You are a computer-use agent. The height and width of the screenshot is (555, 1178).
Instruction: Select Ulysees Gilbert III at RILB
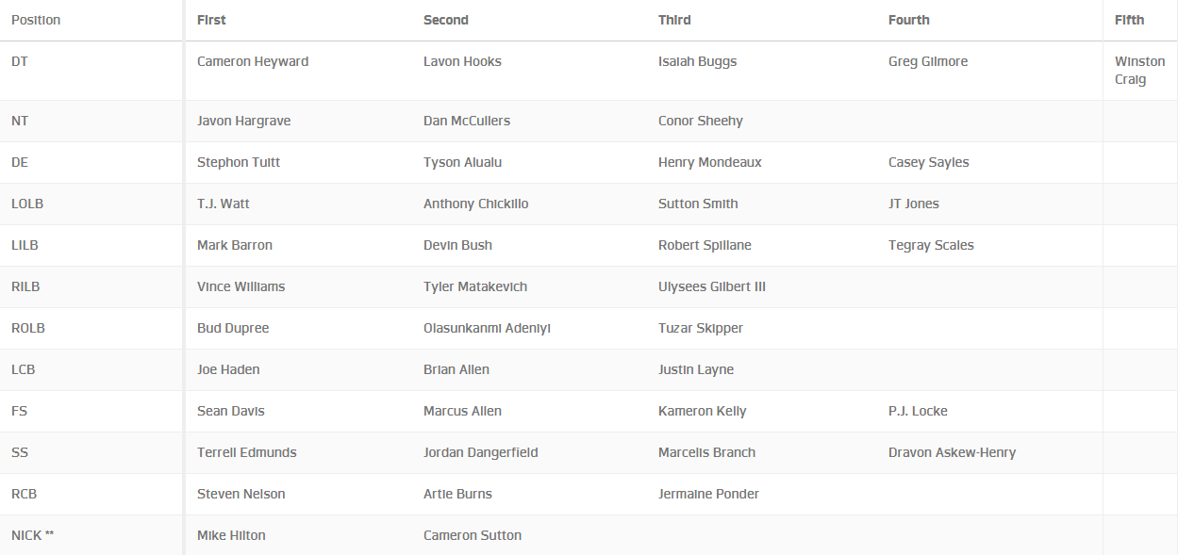711,286
